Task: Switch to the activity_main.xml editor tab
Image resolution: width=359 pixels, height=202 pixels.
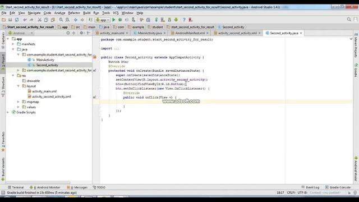Action: pos(112,33)
